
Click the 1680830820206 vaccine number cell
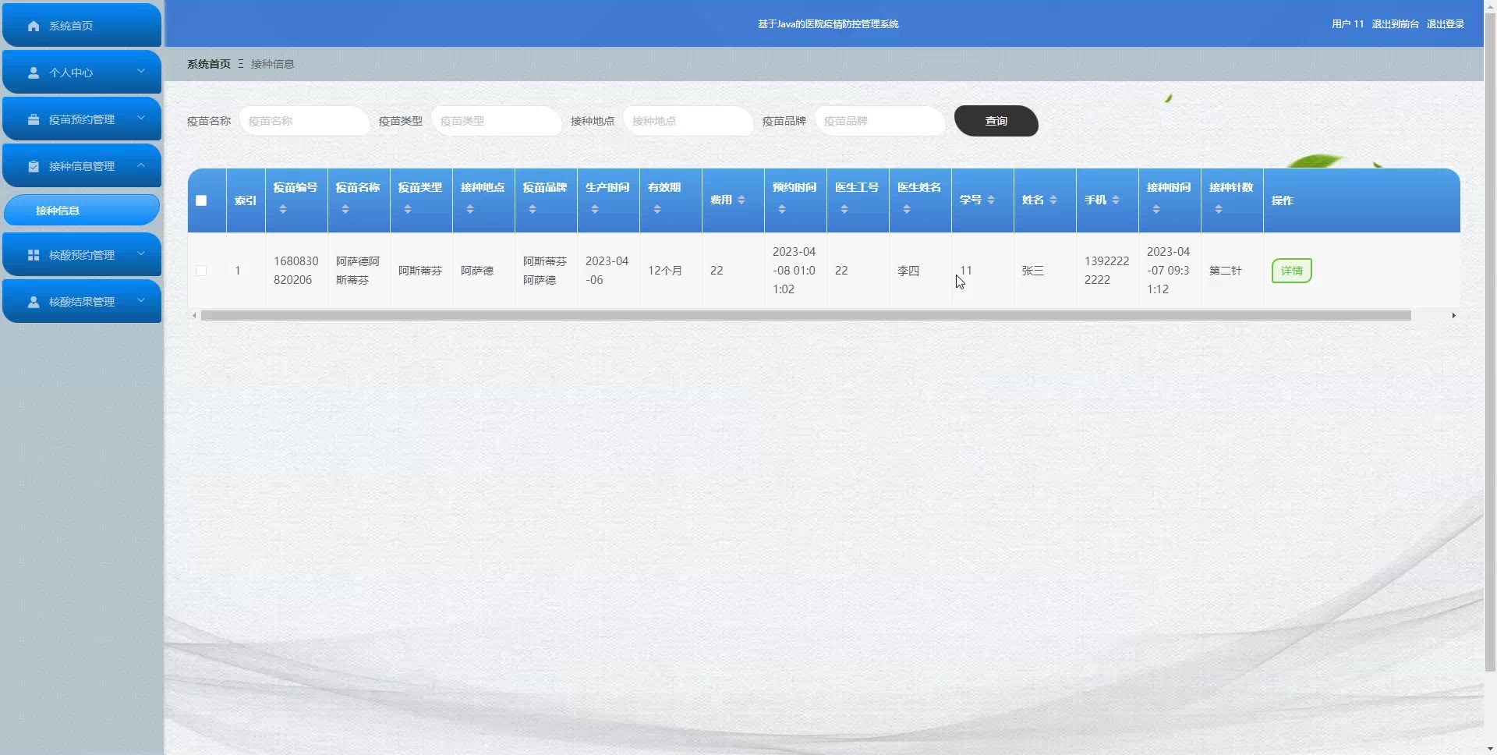pos(296,271)
